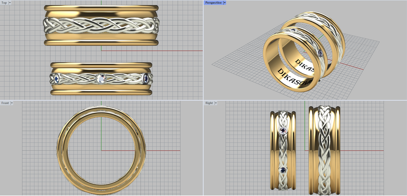407x196 pixels.
Task: Activate the Right viewport title label
Action: [x=209, y=103]
